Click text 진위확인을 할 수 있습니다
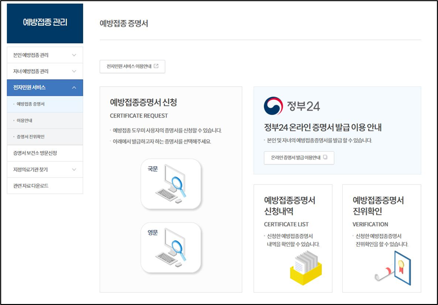The image size is (438, 305). click(x=382, y=244)
